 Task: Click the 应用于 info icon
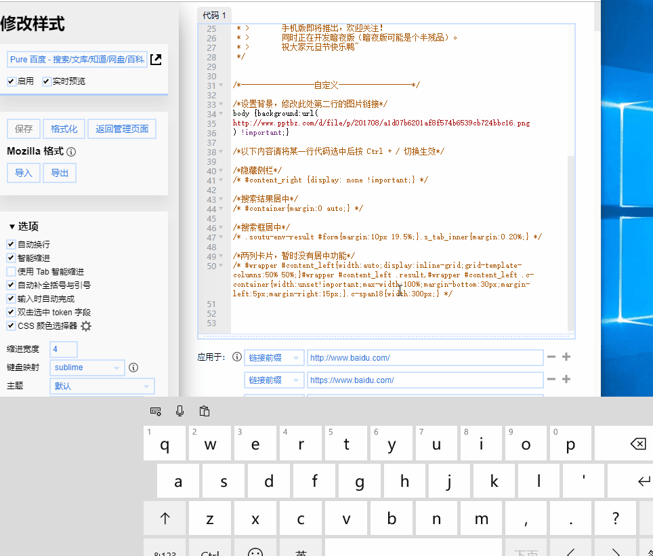click(236, 357)
